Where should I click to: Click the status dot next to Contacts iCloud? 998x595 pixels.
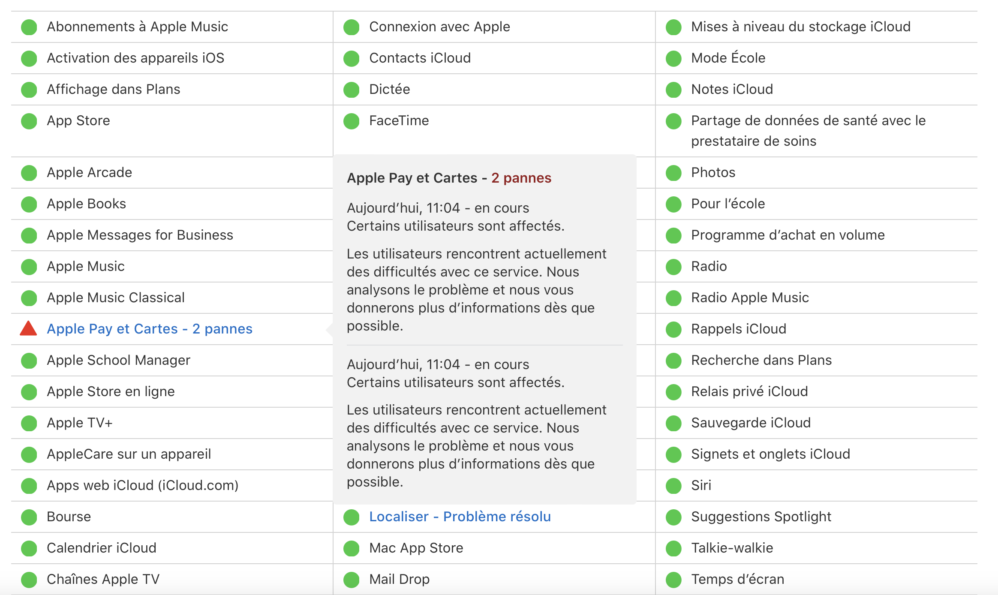pyautogui.click(x=351, y=58)
